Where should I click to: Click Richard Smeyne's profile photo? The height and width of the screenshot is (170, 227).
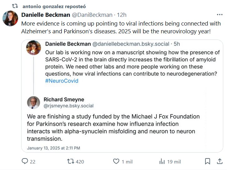click(x=34, y=102)
